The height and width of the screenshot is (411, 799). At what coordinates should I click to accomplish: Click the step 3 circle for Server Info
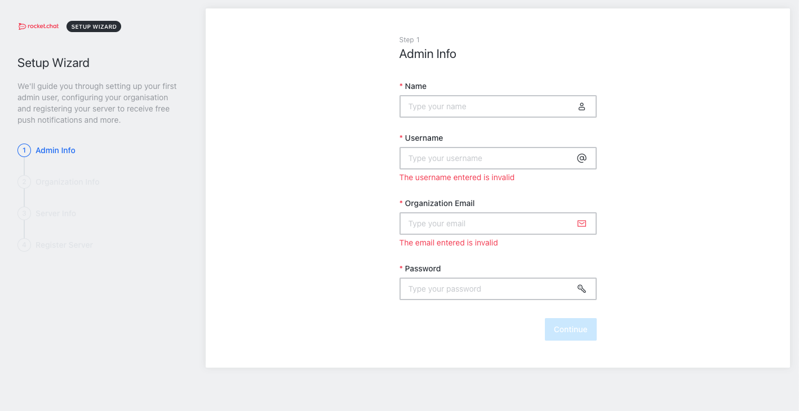[24, 213]
